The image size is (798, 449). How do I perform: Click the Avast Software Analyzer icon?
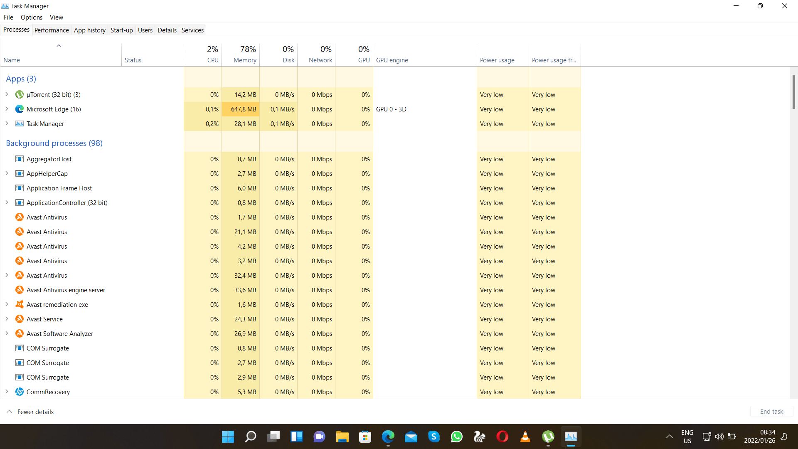[x=19, y=334]
